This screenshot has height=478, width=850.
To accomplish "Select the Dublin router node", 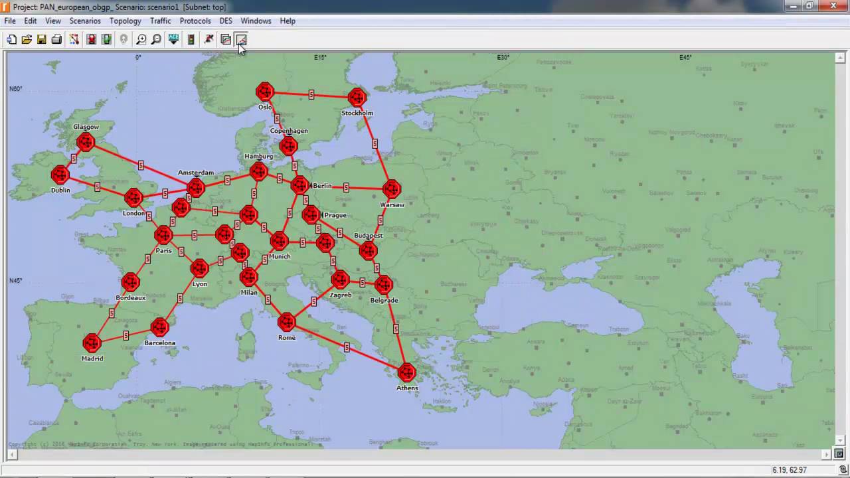I will [x=60, y=175].
